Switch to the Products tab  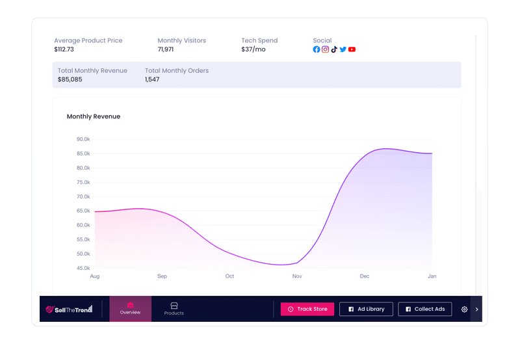174,309
